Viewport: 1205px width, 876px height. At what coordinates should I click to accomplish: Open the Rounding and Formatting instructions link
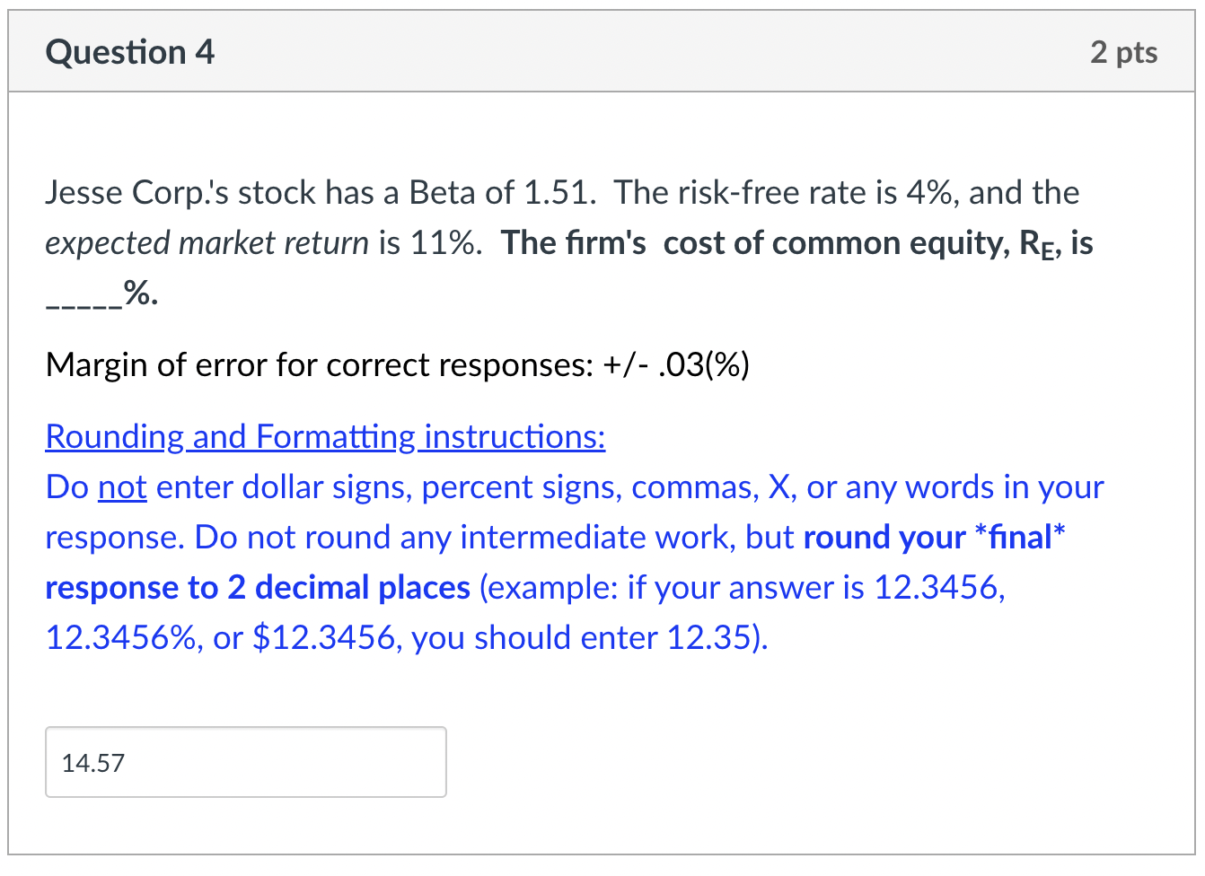[323, 436]
